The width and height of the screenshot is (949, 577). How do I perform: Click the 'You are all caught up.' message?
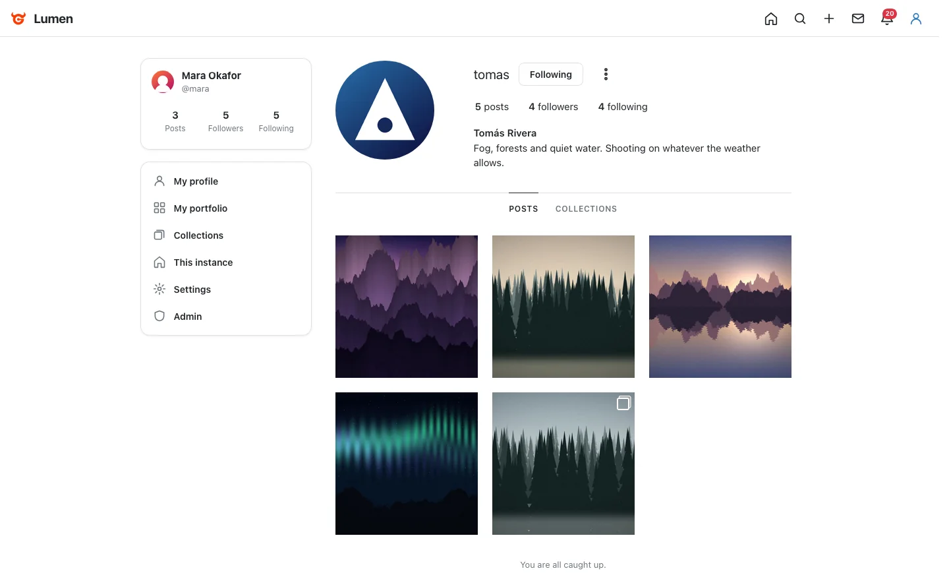[563, 565]
